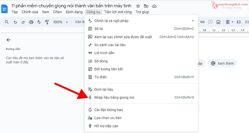
Task: Choose Đối tượng liên kết
Action: pos(141,69)
